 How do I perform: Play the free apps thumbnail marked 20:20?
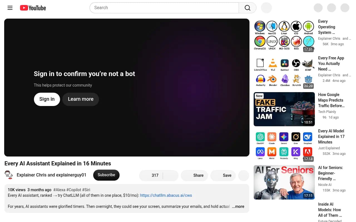(x=284, y=72)
